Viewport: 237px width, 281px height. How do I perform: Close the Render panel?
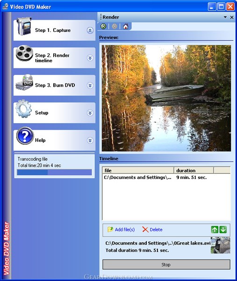pyautogui.click(x=232, y=17)
